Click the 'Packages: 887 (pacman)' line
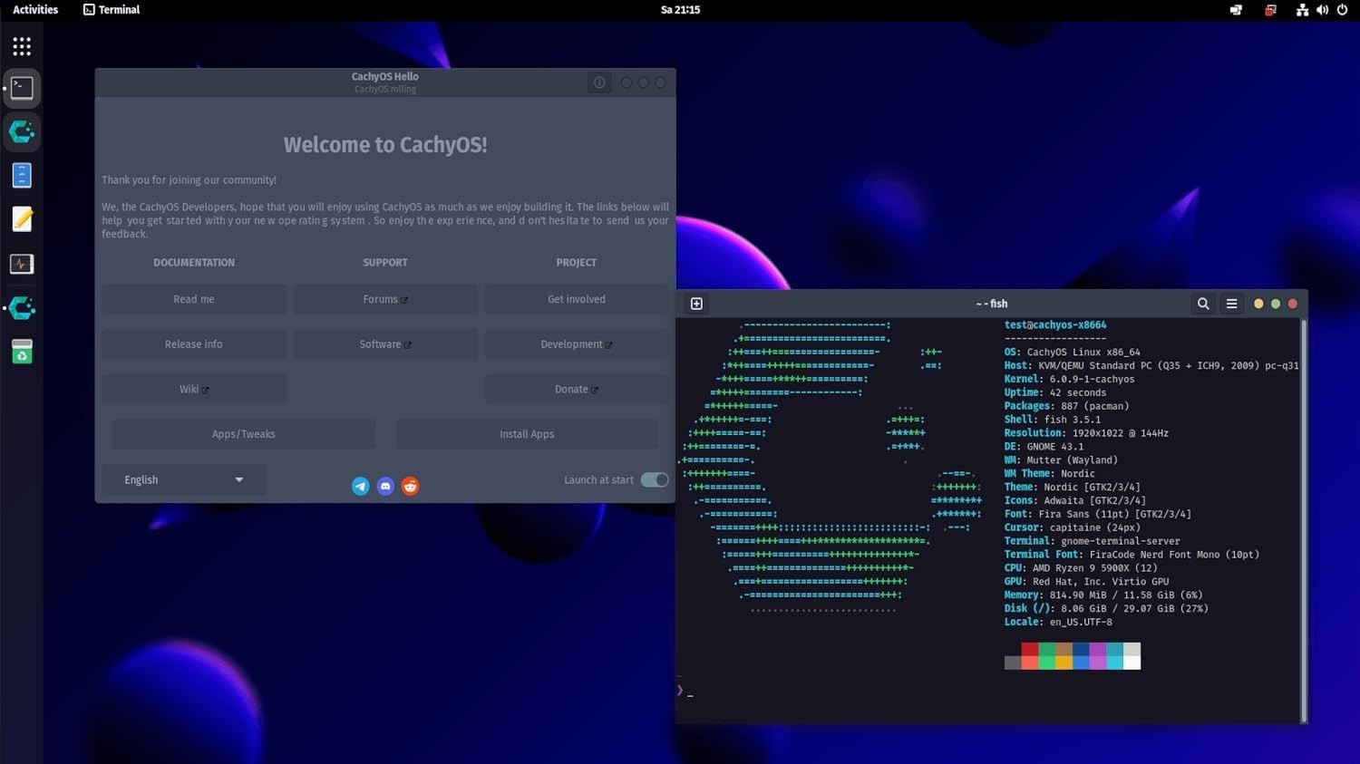The image size is (1360, 764). coord(1066,407)
